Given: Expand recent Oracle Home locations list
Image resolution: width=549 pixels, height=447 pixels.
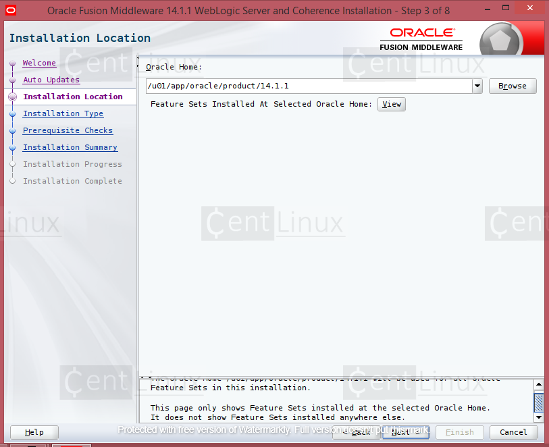Looking at the screenshot, I should tap(477, 86).
